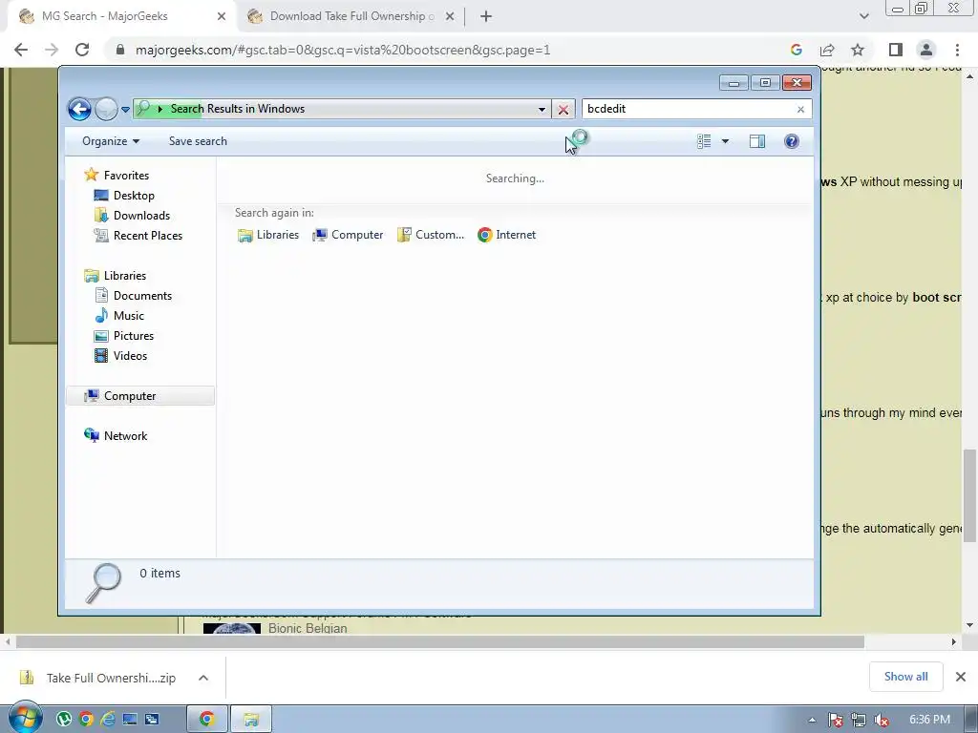Open Chrome three-dot menu
The image size is (978, 733).
tap(957, 50)
